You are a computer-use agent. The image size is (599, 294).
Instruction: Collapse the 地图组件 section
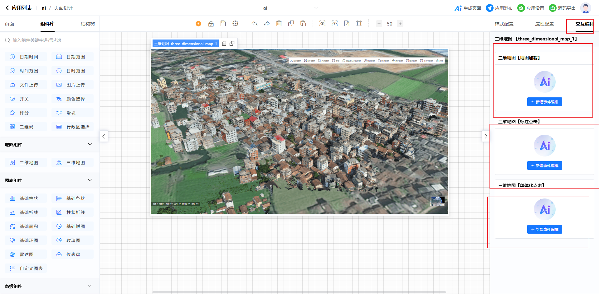click(90, 144)
